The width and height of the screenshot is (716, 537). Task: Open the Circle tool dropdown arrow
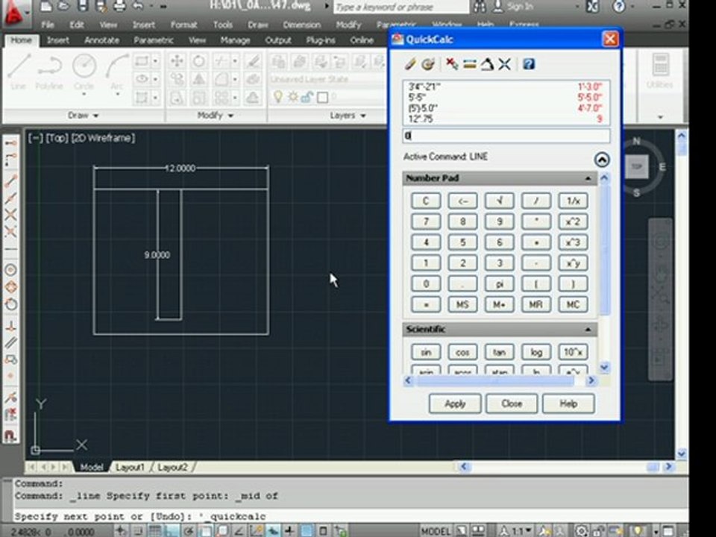click(x=84, y=95)
